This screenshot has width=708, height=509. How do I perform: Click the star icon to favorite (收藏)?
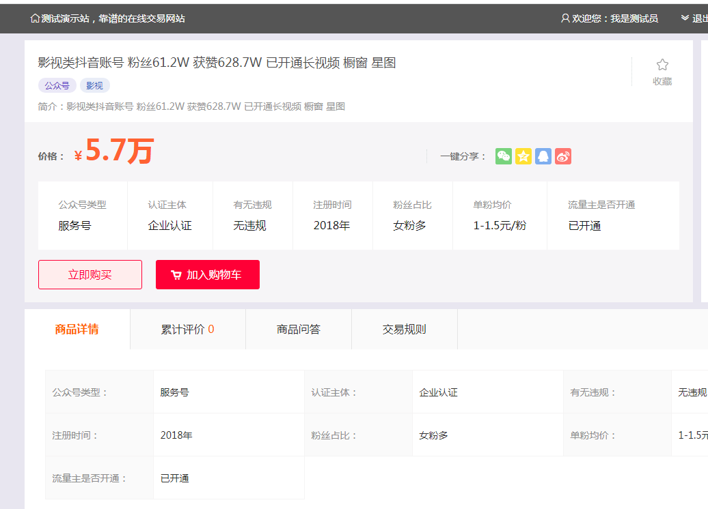point(662,65)
